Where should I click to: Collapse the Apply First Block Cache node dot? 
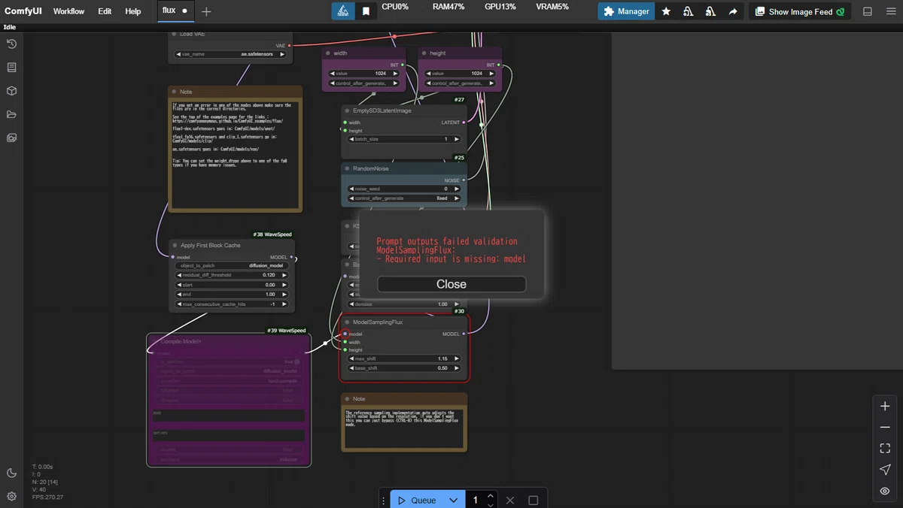click(174, 245)
